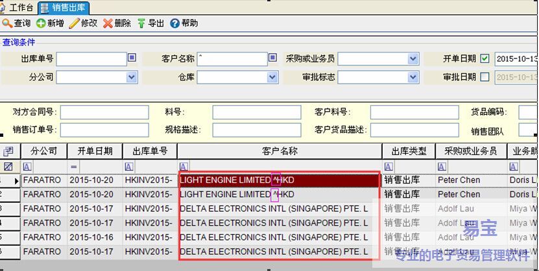This screenshot has width=539, height=271.
Task: Open the 仓库 dropdown list
Action: [x=272, y=77]
